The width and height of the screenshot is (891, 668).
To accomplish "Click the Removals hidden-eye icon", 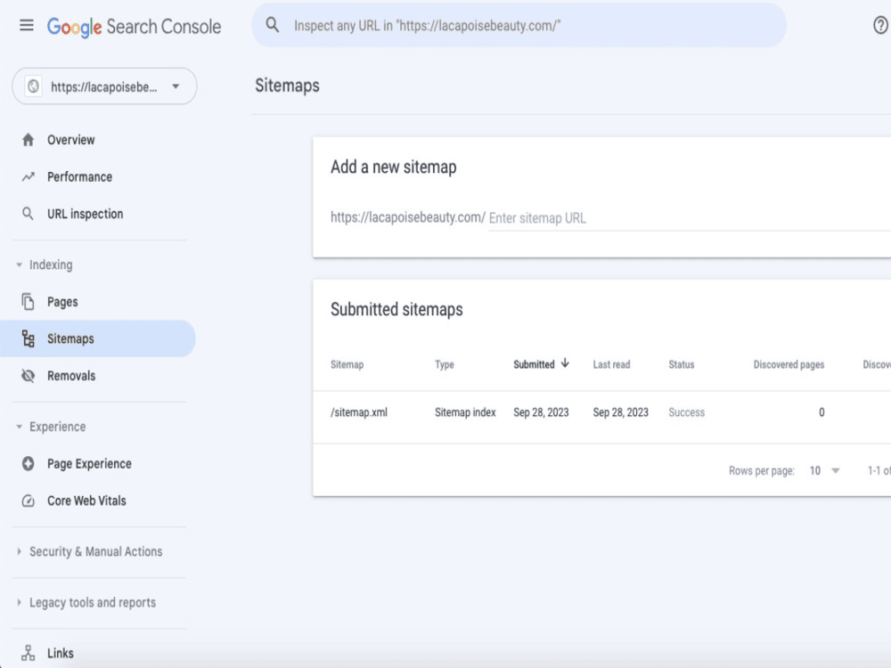I will coord(28,376).
